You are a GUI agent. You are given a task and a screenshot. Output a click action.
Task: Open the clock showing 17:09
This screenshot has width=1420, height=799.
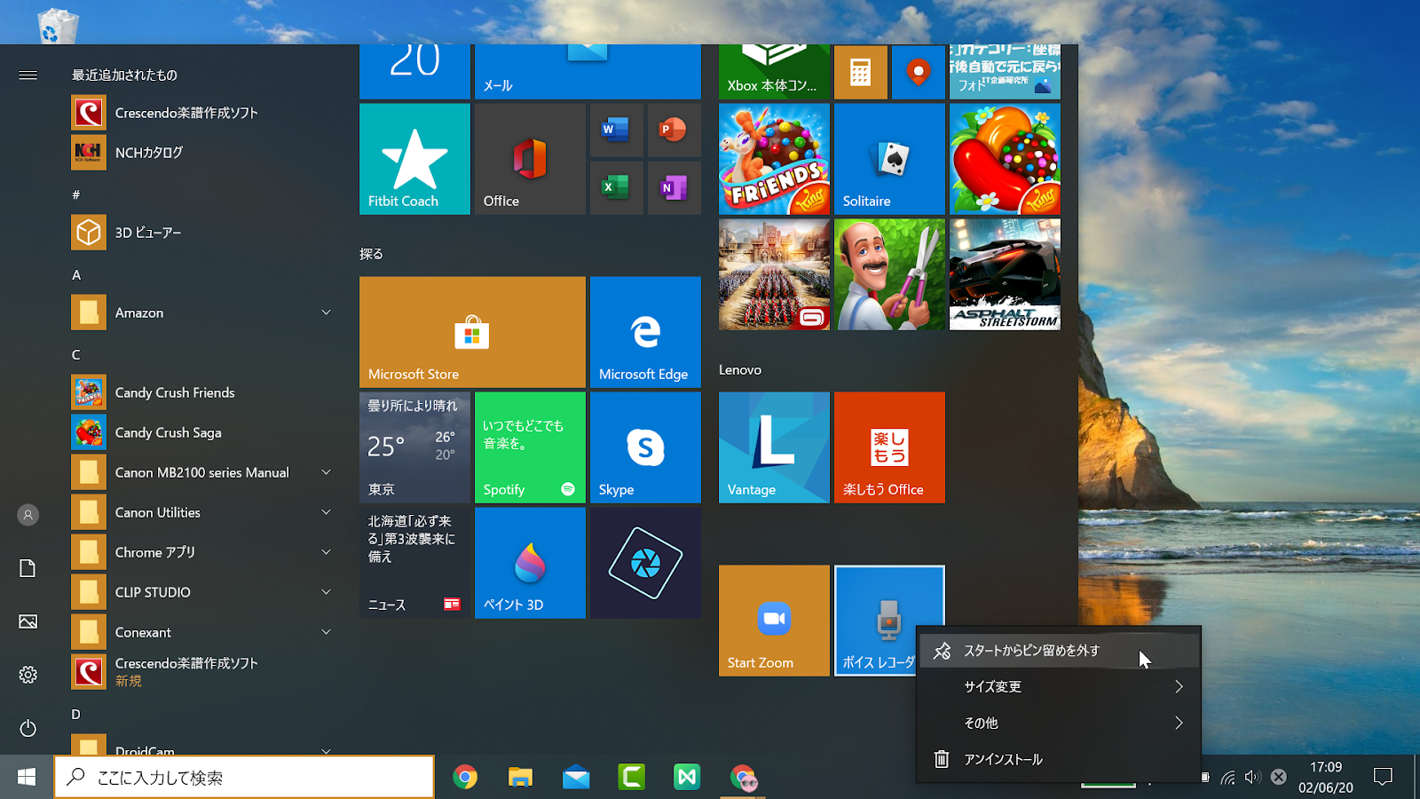coord(1325,777)
